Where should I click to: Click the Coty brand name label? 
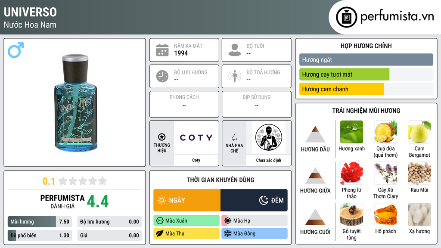(196, 160)
